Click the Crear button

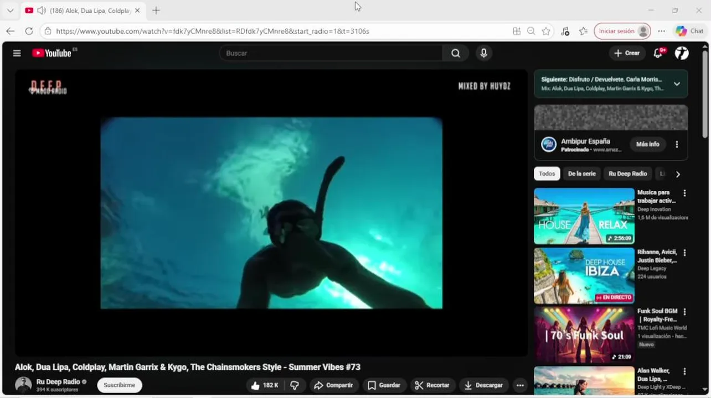[x=627, y=53]
